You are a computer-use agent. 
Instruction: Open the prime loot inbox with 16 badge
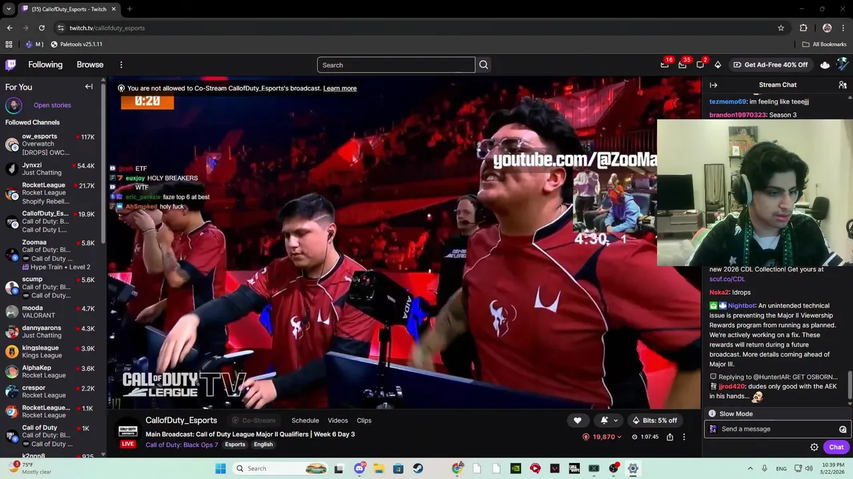[664, 65]
